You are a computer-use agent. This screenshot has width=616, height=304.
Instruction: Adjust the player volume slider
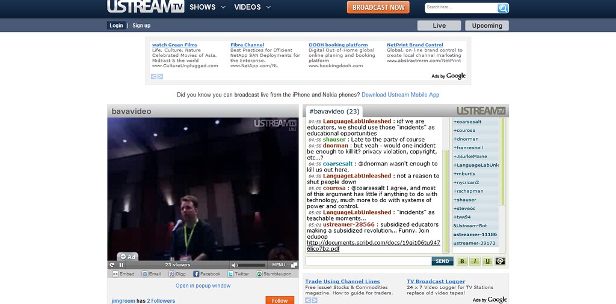(251, 265)
